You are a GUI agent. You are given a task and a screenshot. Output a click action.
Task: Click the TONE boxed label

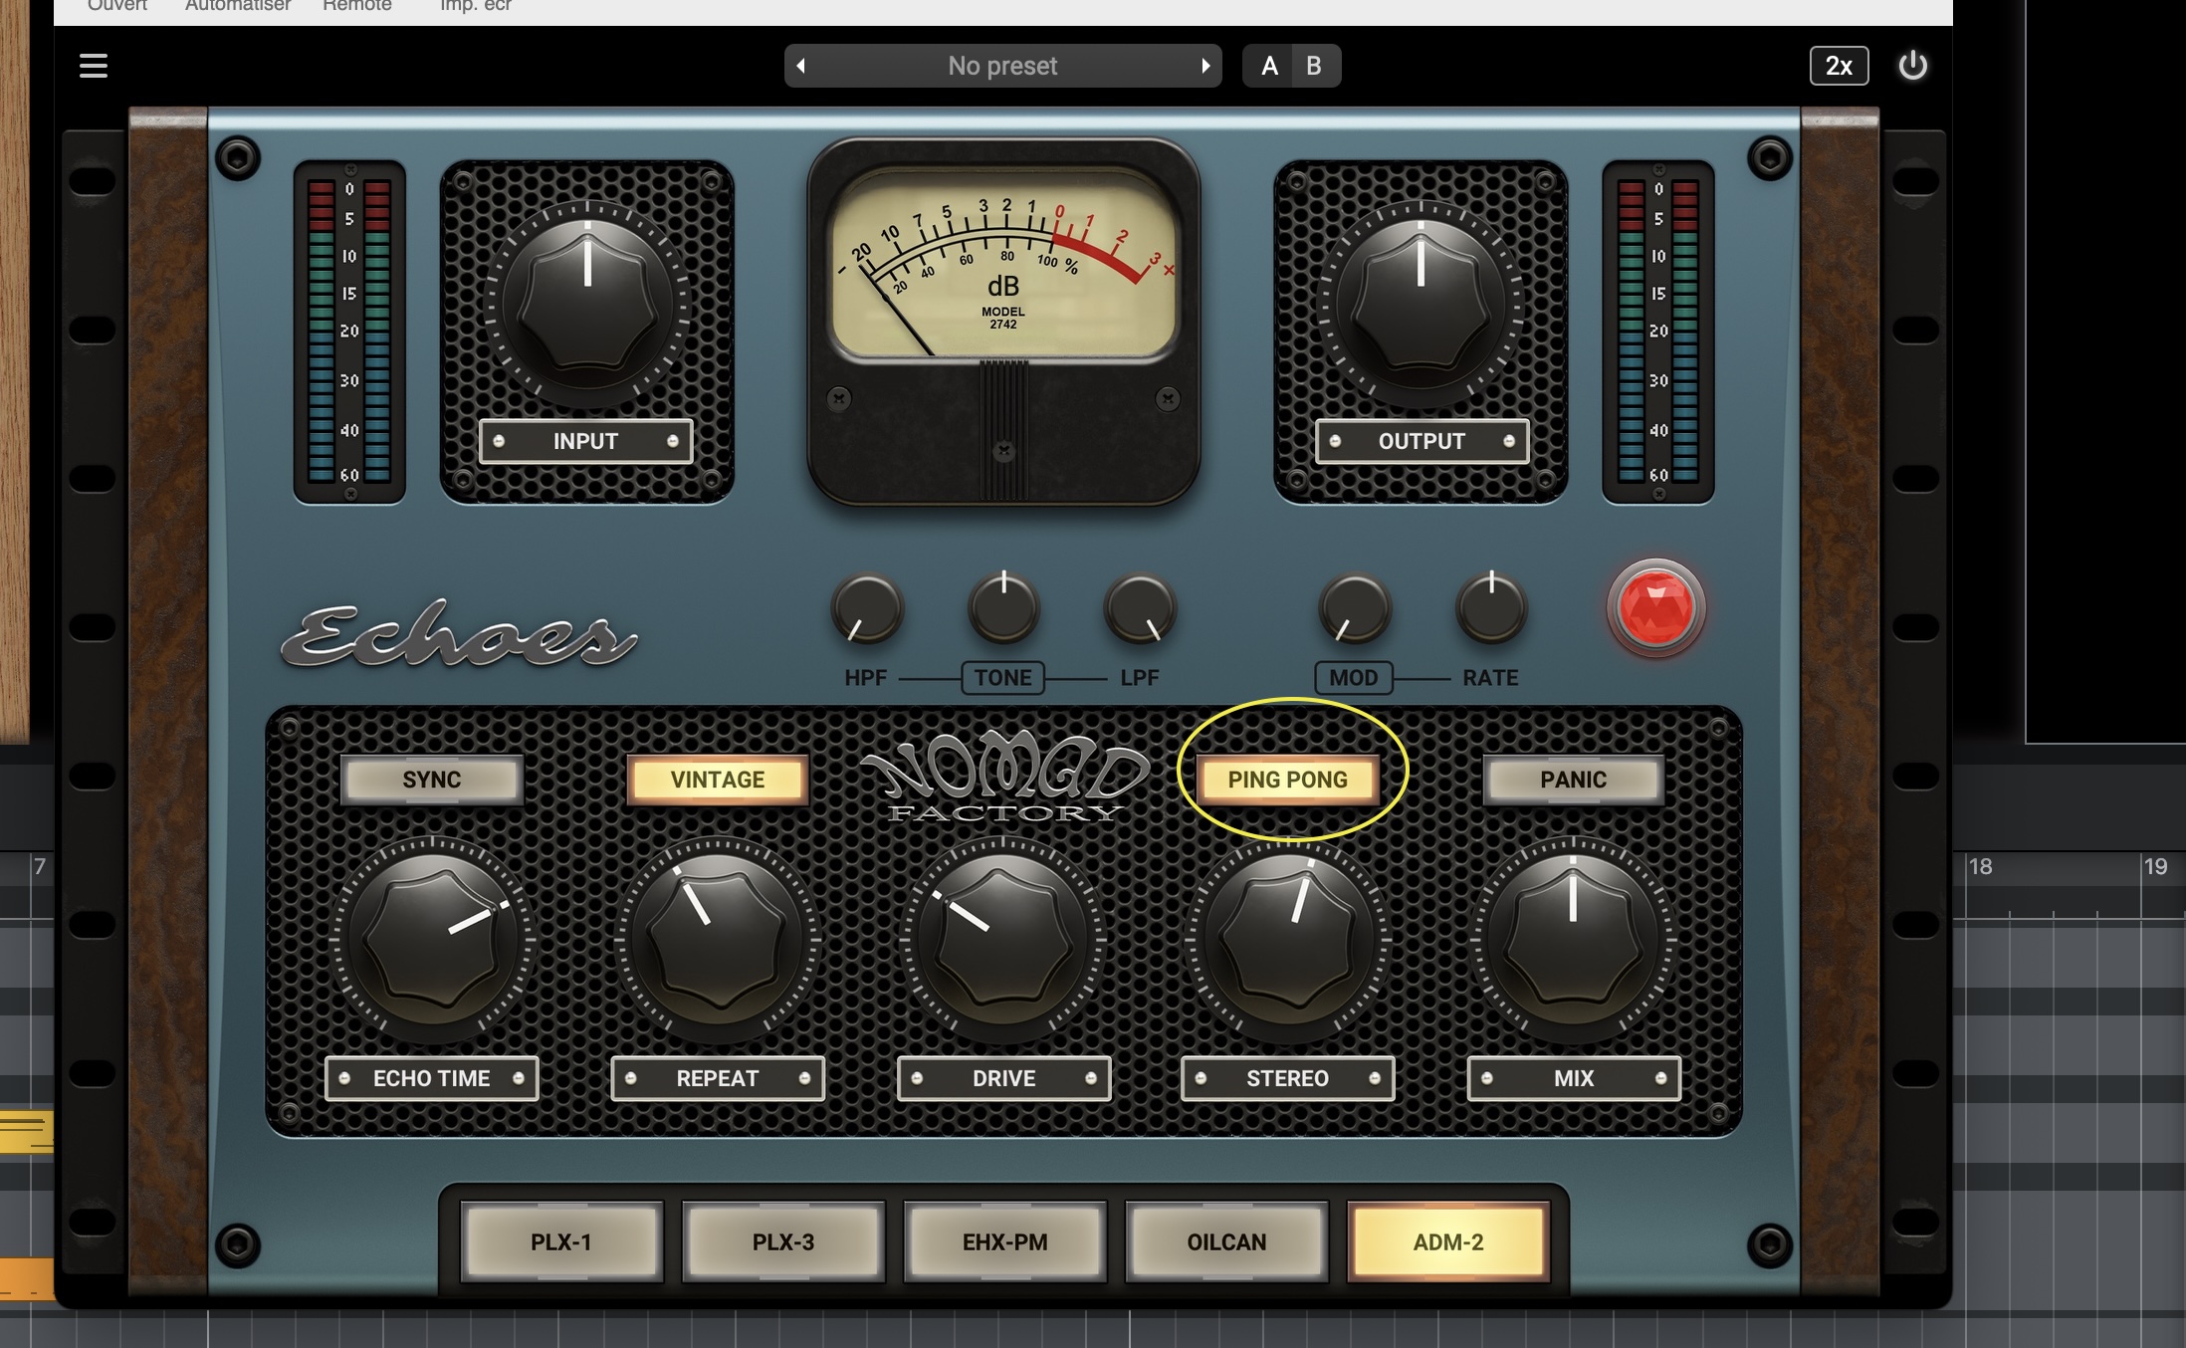click(x=1003, y=678)
